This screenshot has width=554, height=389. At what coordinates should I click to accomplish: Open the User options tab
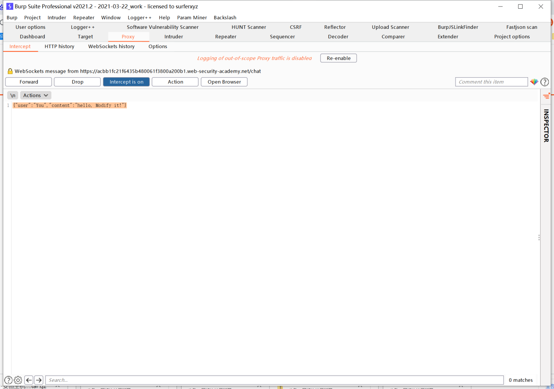(x=30, y=27)
